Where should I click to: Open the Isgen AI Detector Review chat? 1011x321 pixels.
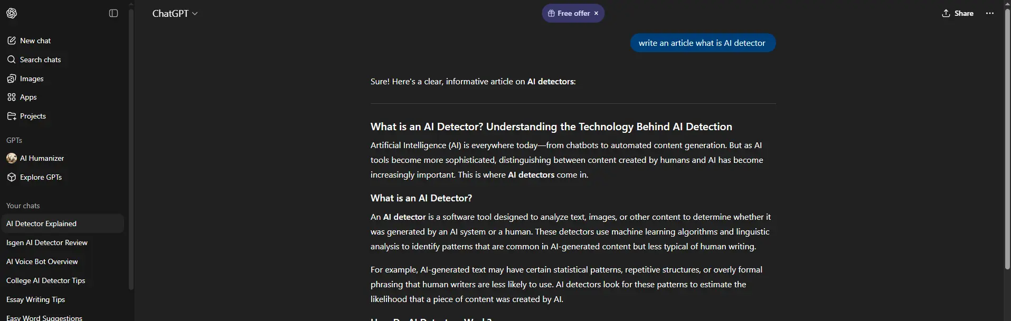pyautogui.click(x=47, y=242)
